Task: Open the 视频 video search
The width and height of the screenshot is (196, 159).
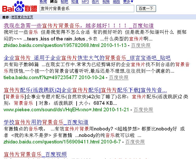Action: tap(106, 2)
